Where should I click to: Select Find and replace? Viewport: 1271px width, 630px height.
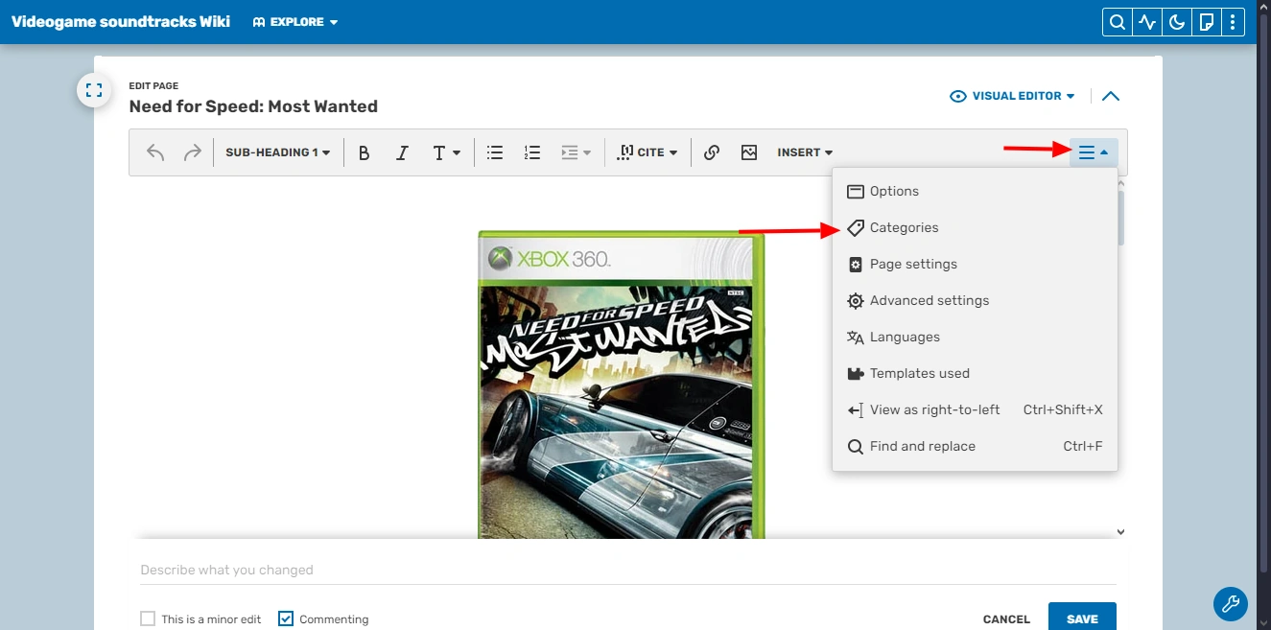(x=975, y=446)
